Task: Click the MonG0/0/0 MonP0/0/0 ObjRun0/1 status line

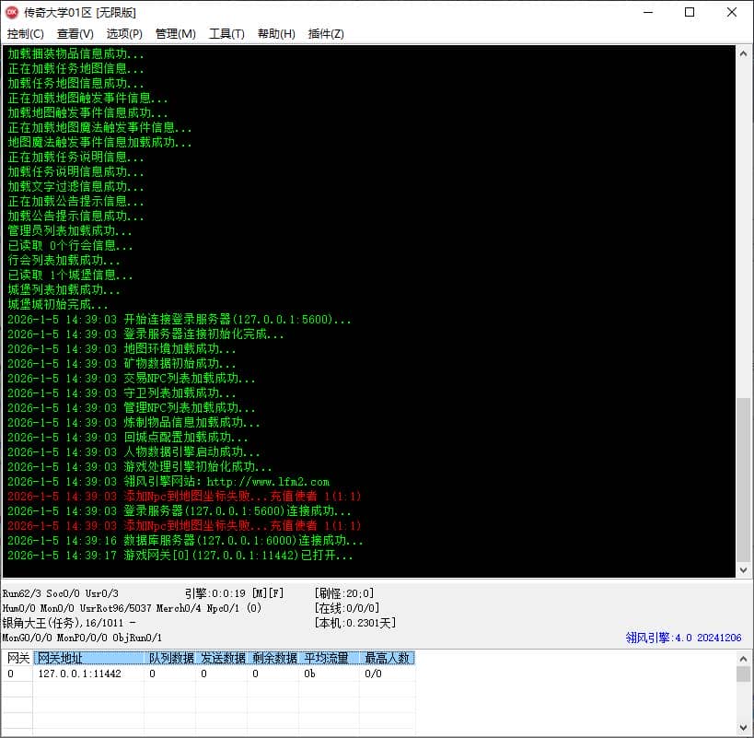Action: click(x=82, y=638)
